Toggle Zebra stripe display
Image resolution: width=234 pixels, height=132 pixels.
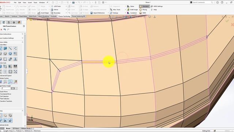[x=131, y=7]
